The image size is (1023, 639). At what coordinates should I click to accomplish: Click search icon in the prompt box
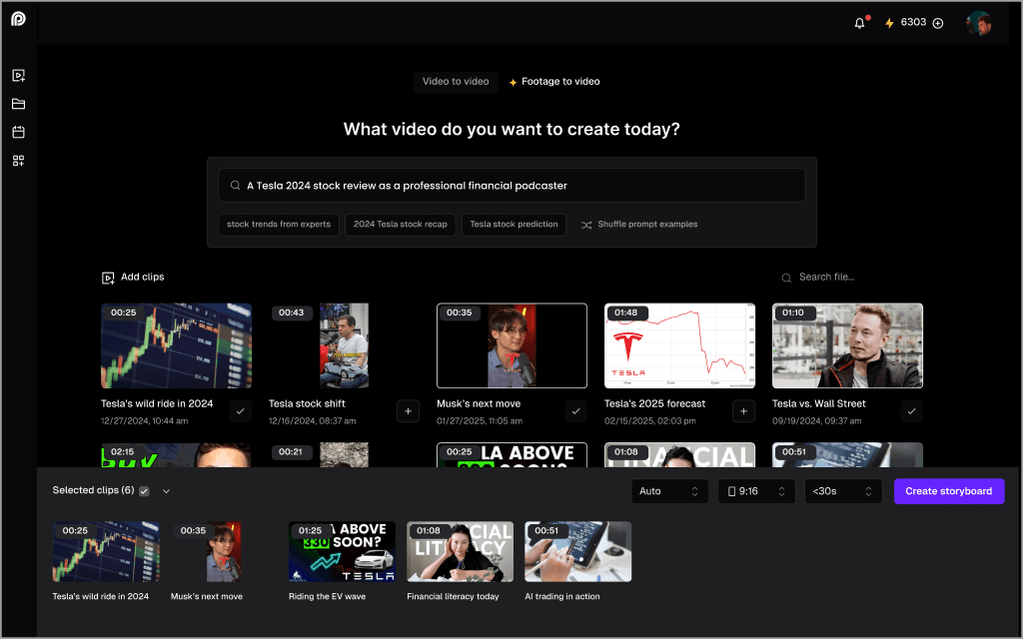(x=236, y=185)
